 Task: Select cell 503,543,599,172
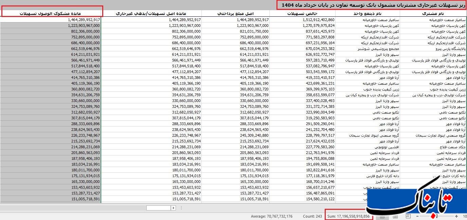tap(303, 72)
